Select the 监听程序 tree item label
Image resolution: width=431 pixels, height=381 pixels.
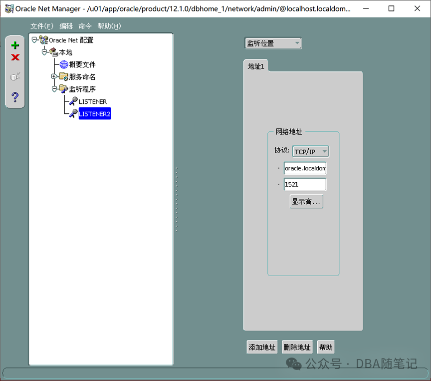[x=82, y=89]
